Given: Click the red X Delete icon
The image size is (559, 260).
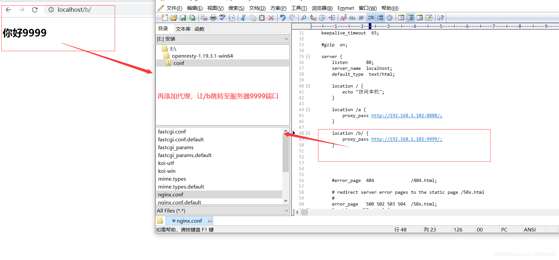Looking at the screenshot, I should (271, 18).
